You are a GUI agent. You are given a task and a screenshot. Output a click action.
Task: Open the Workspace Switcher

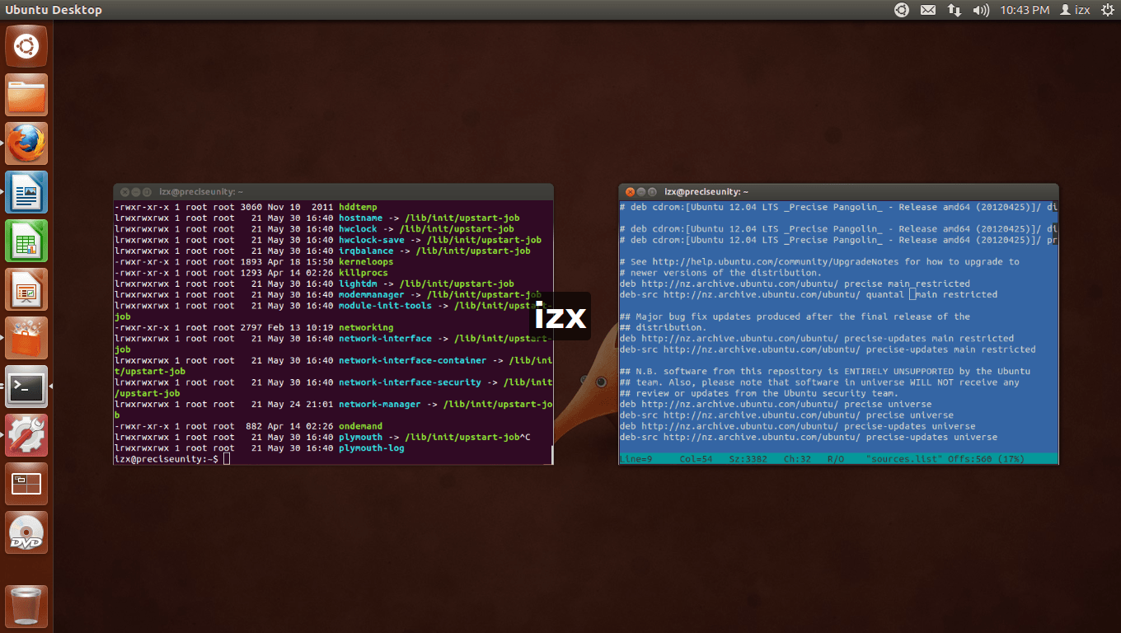coord(26,484)
